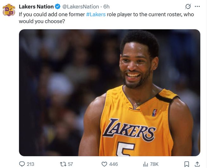Viewport: 209px width, 168px height.
Task: Open the Lakers player photo
Action: point(110,93)
